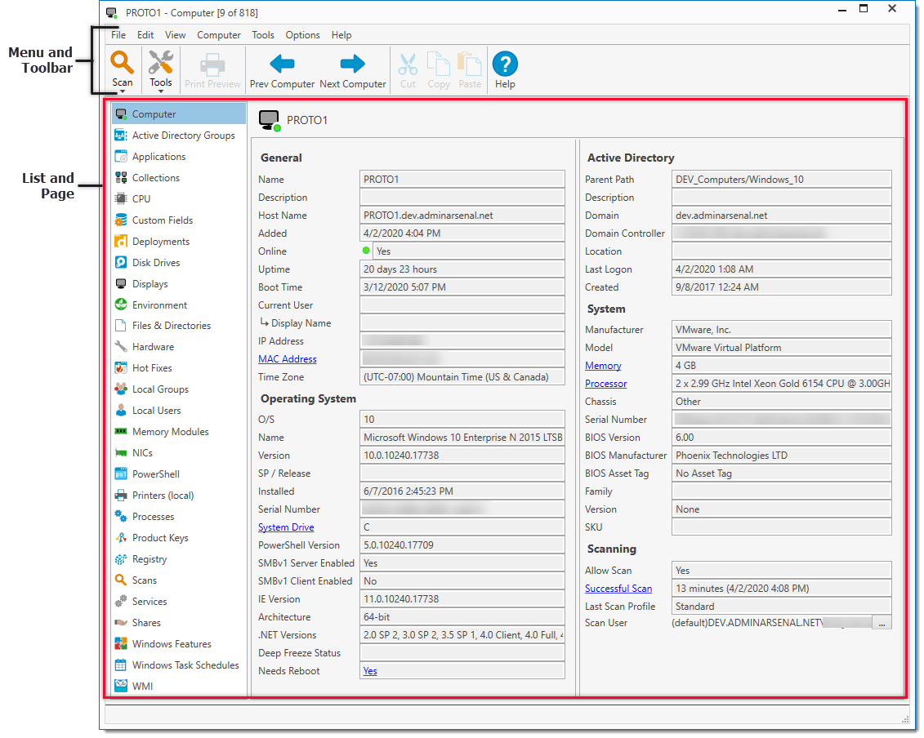Open the PowerShell page in sidebar
The height and width of the screenshot is (738, 924).
(x=155, y=474)
